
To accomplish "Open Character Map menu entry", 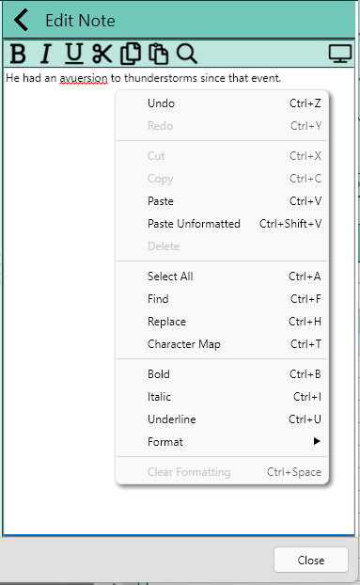I will pyautogui.click(x=222, y=344).
